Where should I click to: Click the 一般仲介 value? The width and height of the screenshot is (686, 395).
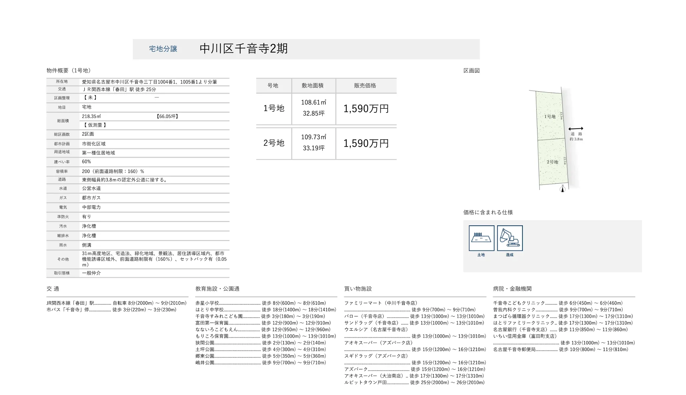pos(91,273)
